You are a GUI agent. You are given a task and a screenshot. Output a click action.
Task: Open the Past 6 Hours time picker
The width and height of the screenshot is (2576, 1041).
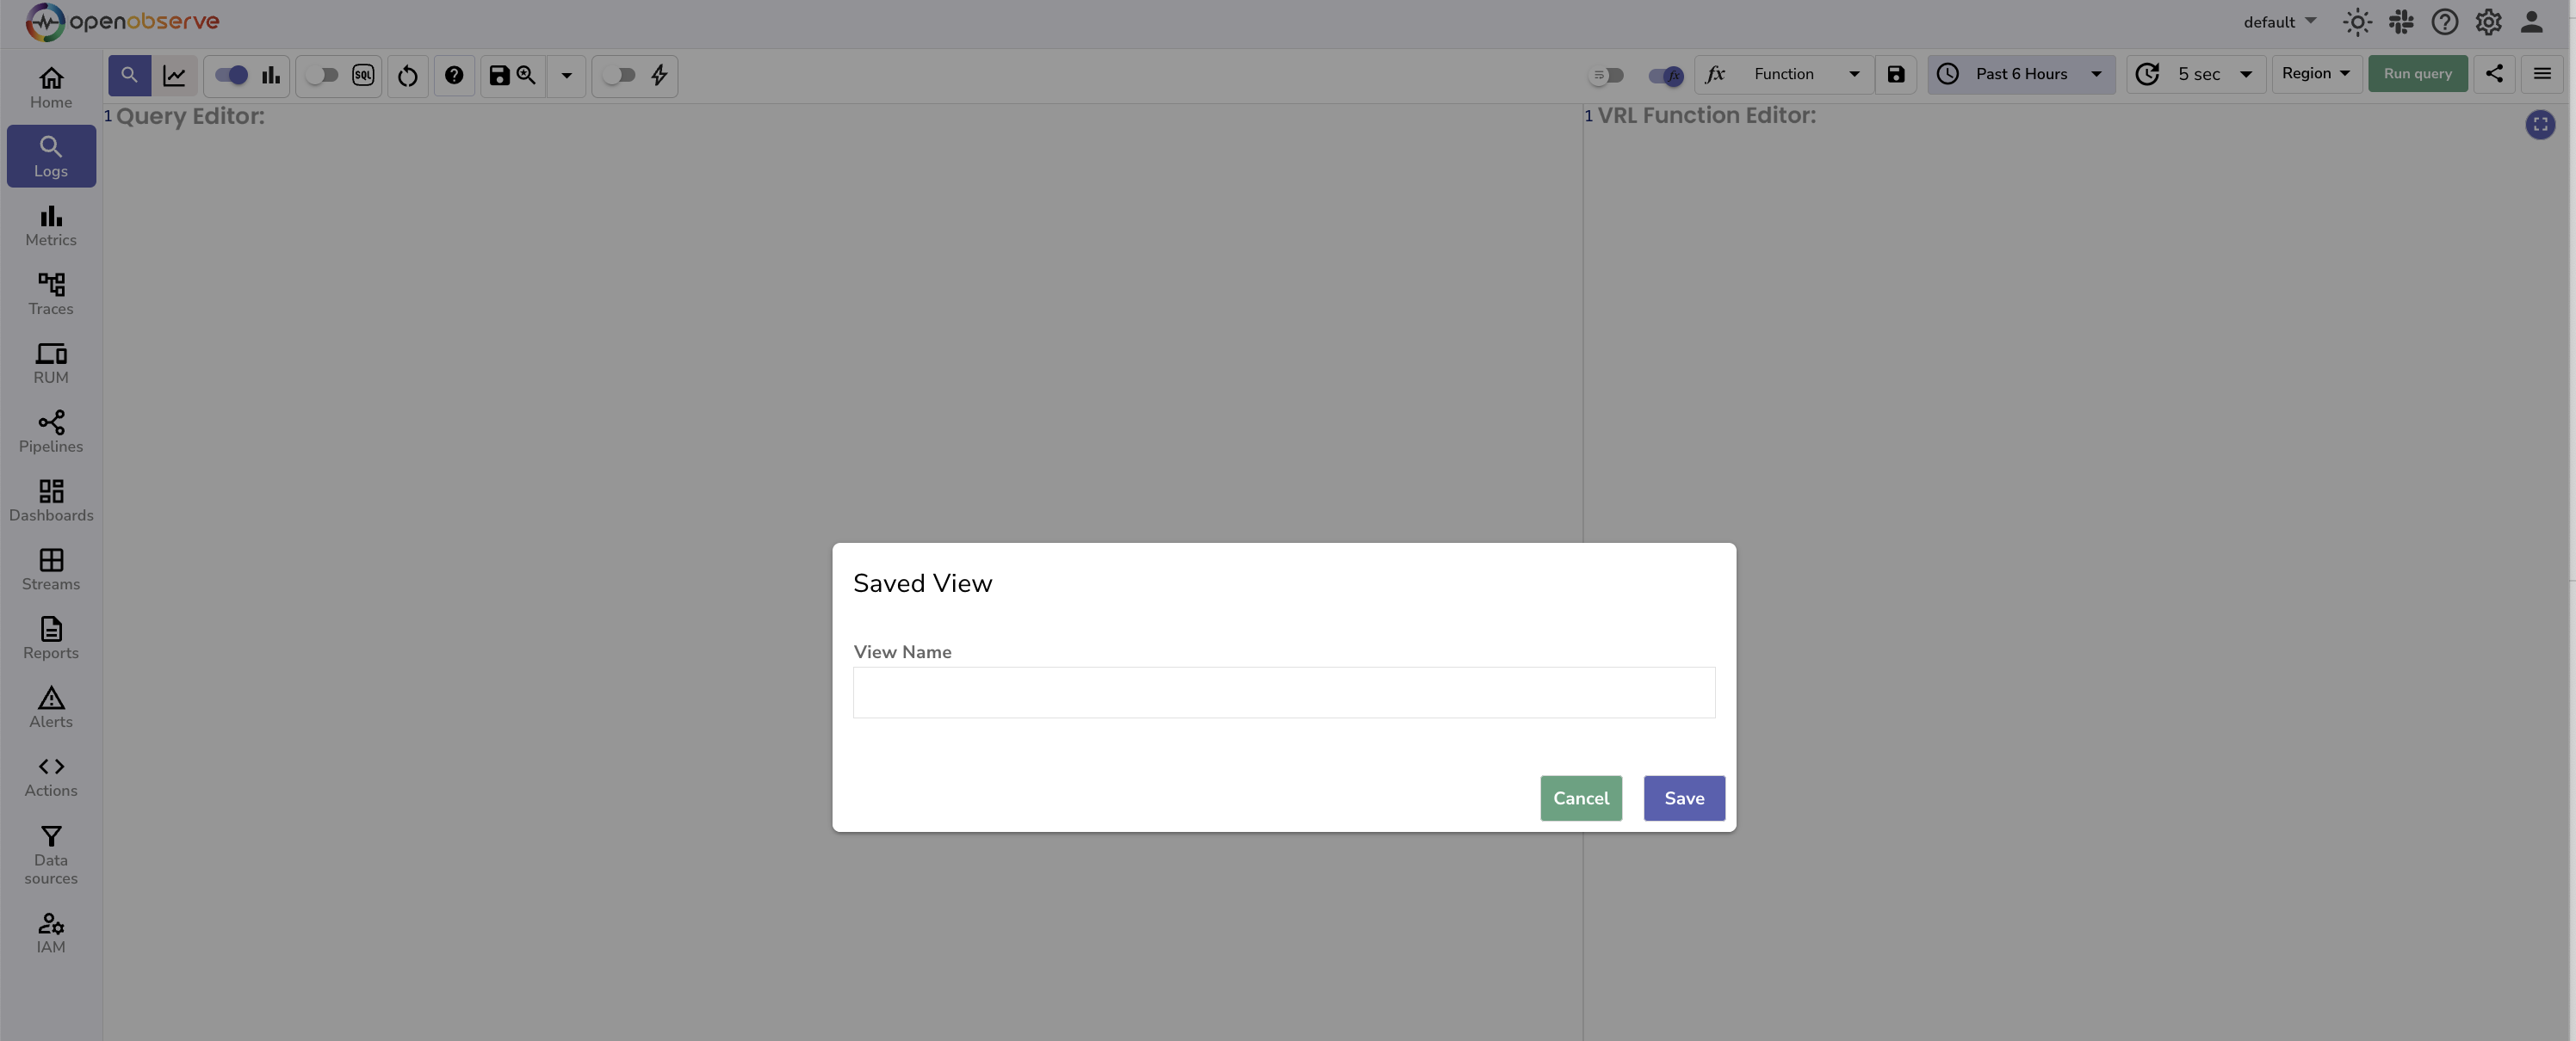(x=2021, y=74)
